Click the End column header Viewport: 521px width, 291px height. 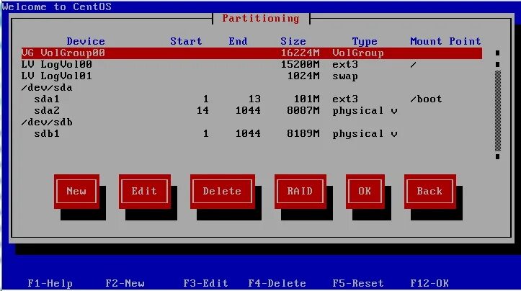pyautogui.click(x=238, y=41)
